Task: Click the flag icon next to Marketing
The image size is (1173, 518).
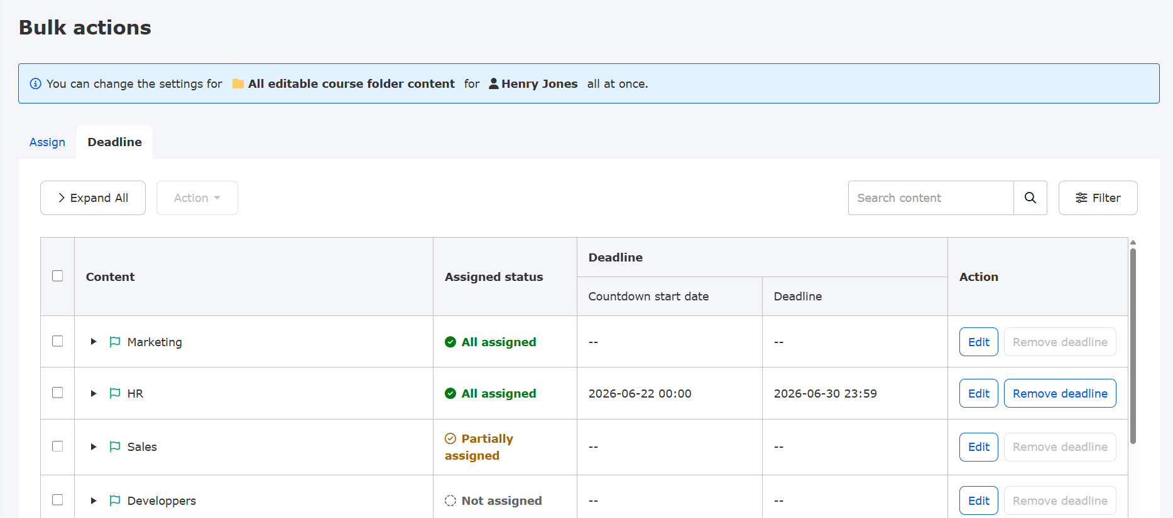Action: 115,342
